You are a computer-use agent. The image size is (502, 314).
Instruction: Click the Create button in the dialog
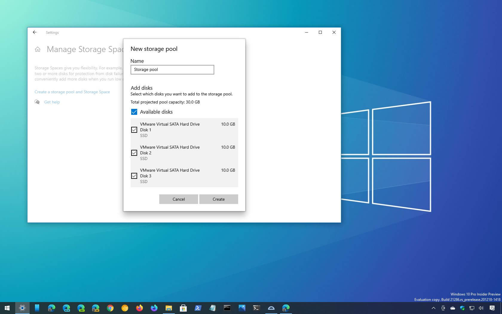point(218,199)
